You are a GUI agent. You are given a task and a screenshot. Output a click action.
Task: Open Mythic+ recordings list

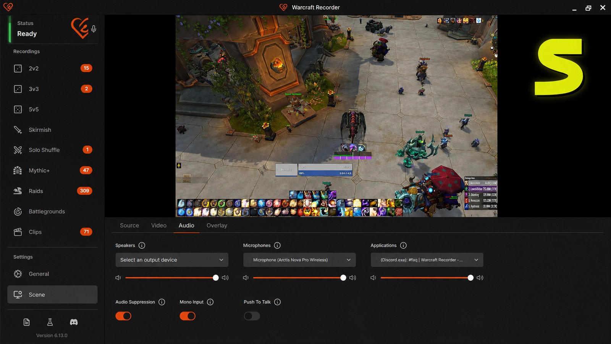(52, 170)
